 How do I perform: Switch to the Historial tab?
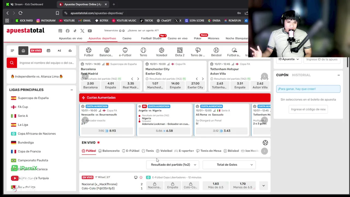tap(301, 75)
